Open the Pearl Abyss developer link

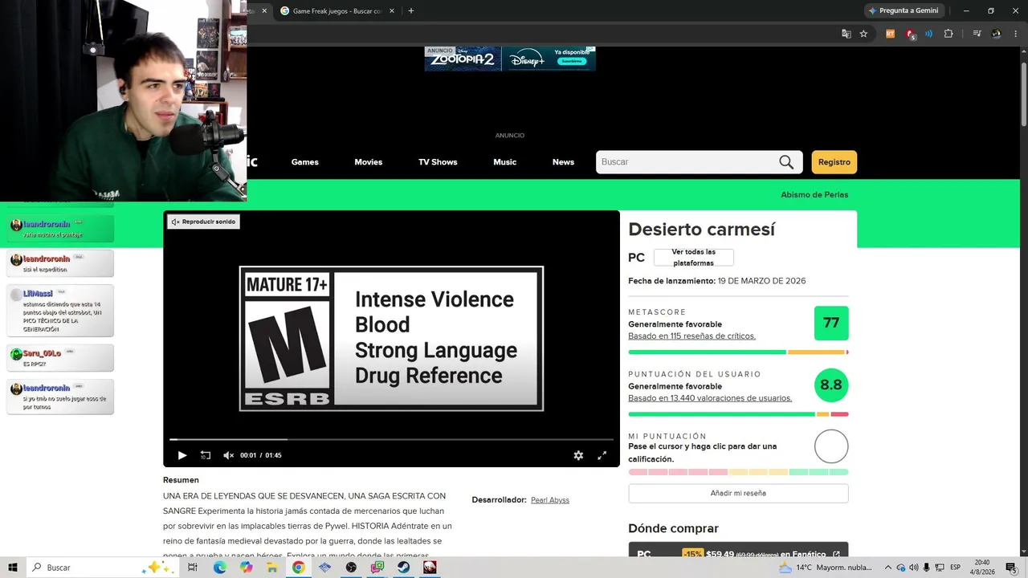pyautogui.click(x=550, y=500)
